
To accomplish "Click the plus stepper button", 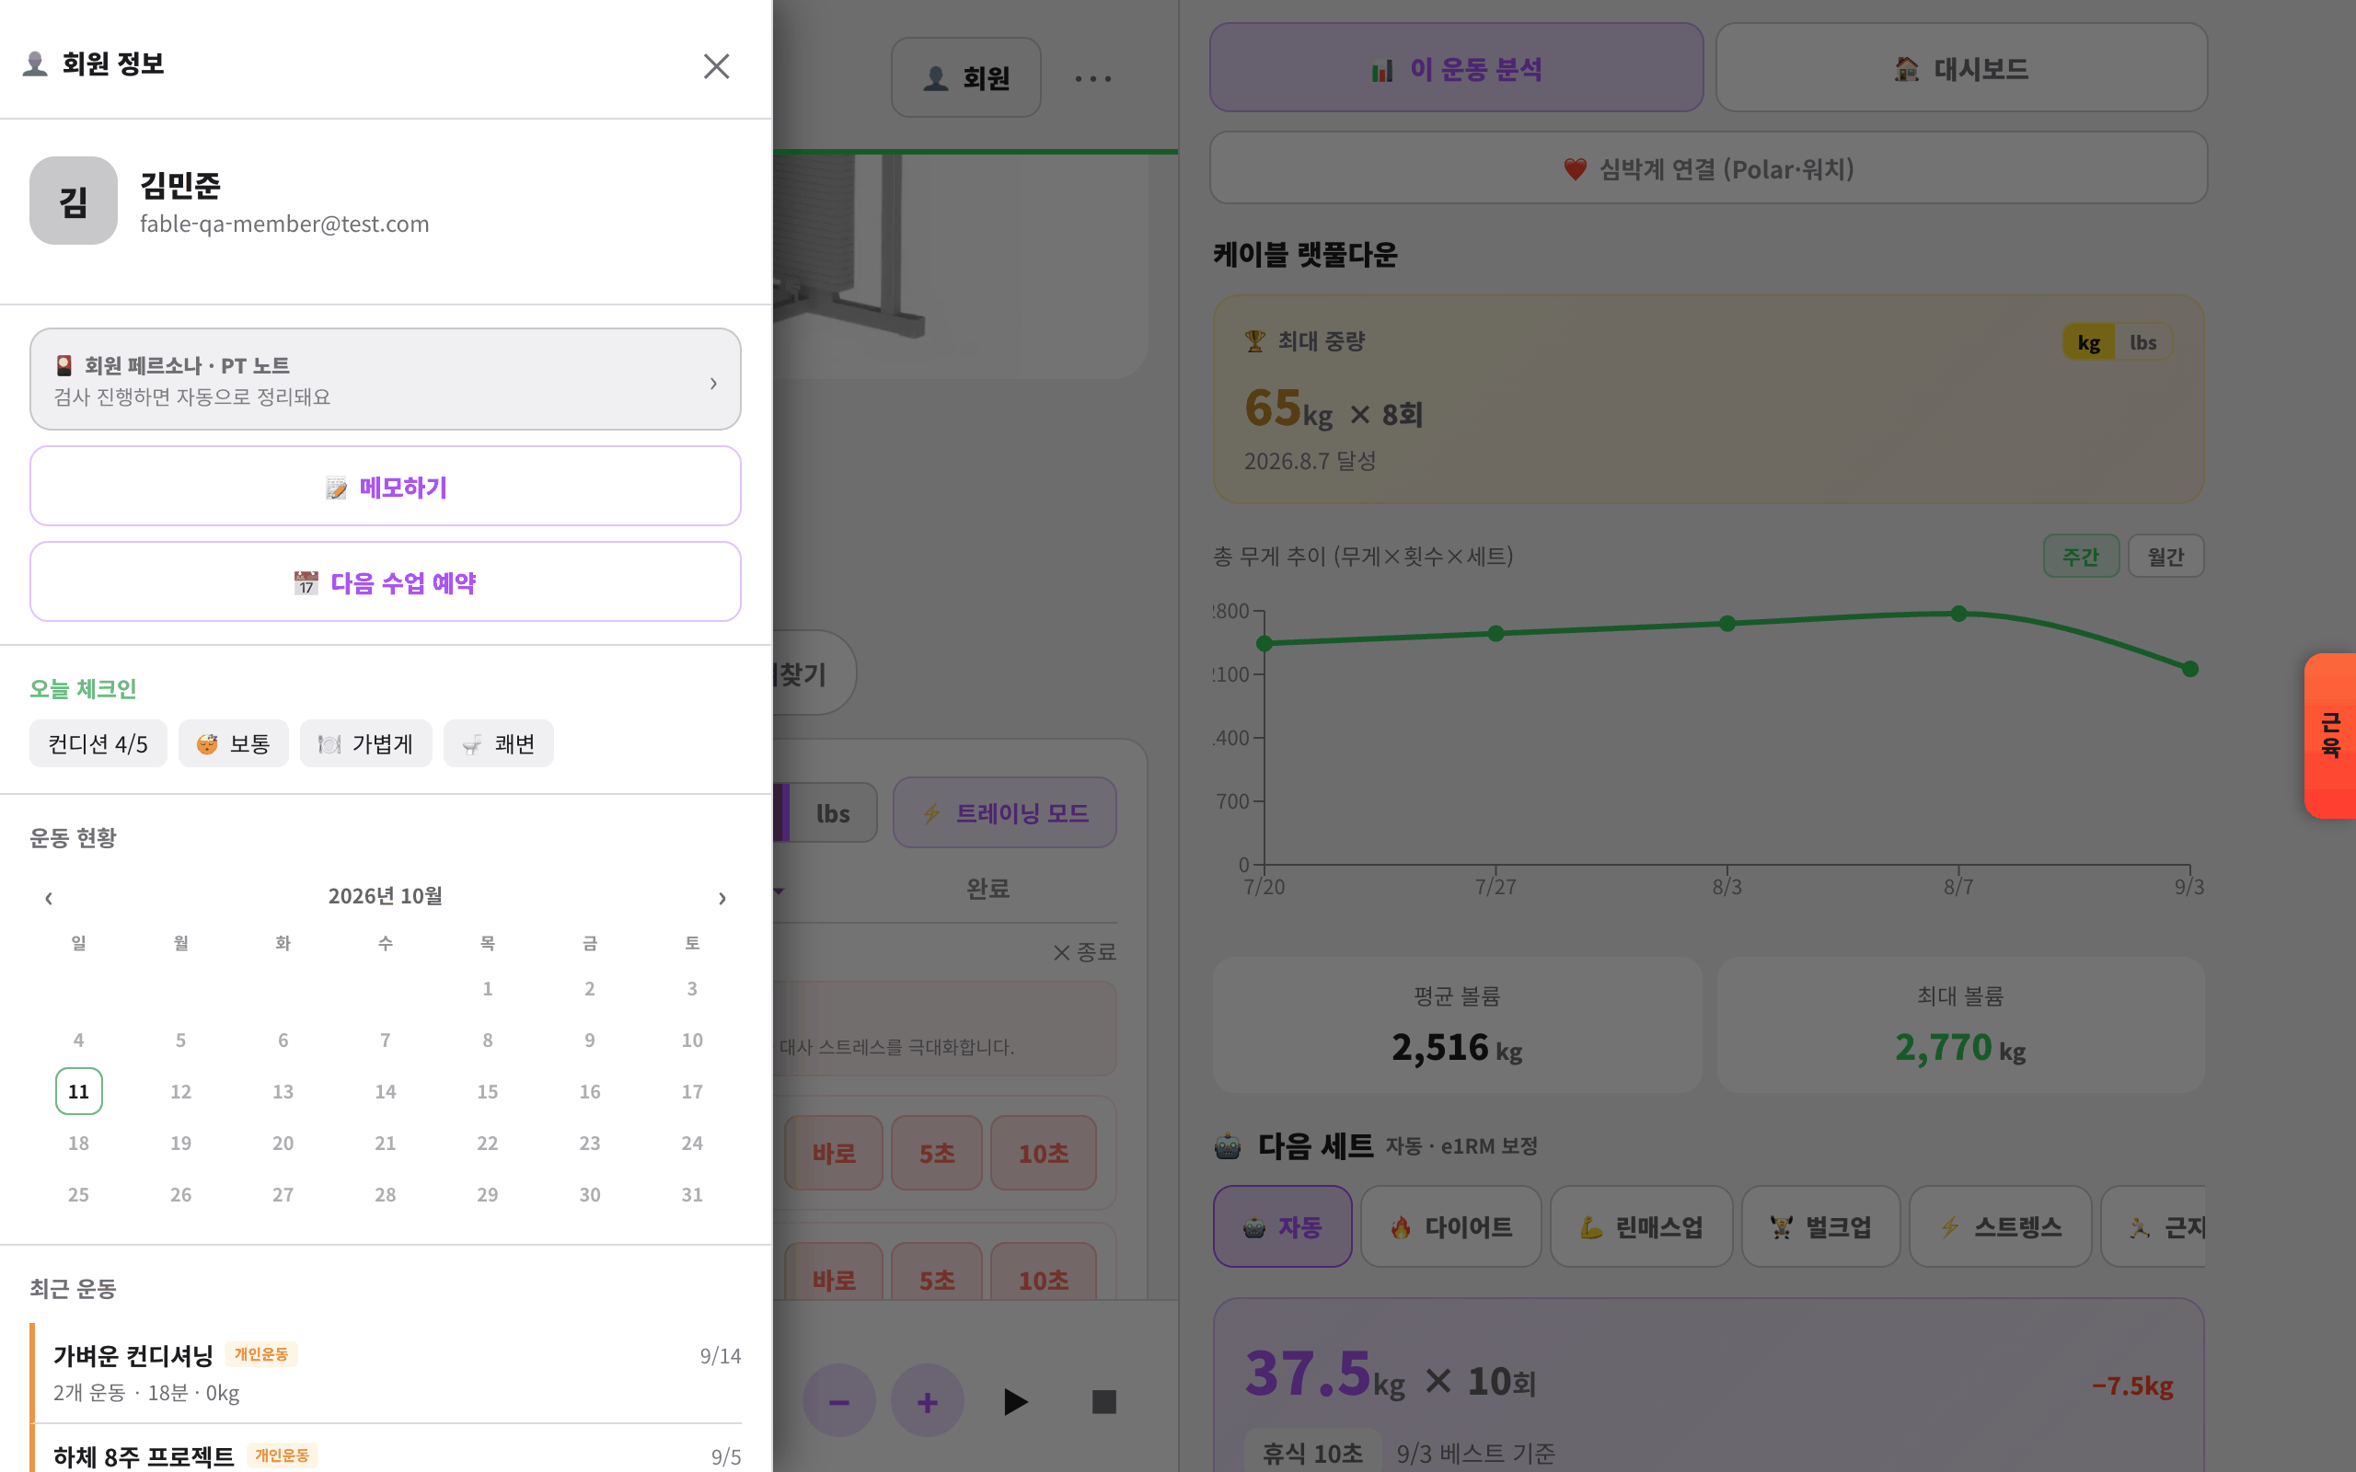I will [927, 1400].
